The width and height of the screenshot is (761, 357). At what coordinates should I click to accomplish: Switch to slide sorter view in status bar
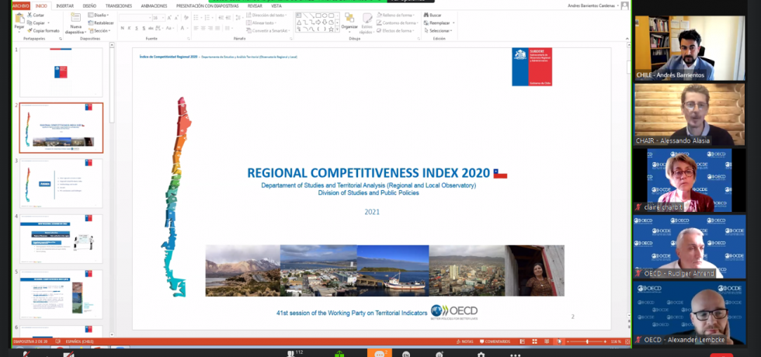tap(534, 341)
